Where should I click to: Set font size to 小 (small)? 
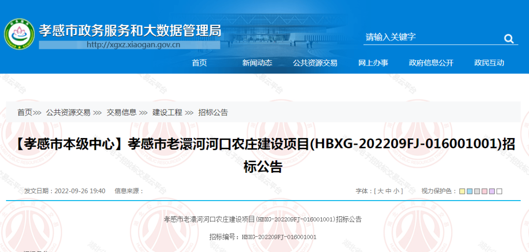pyautogui.click(x=396, y=191)
